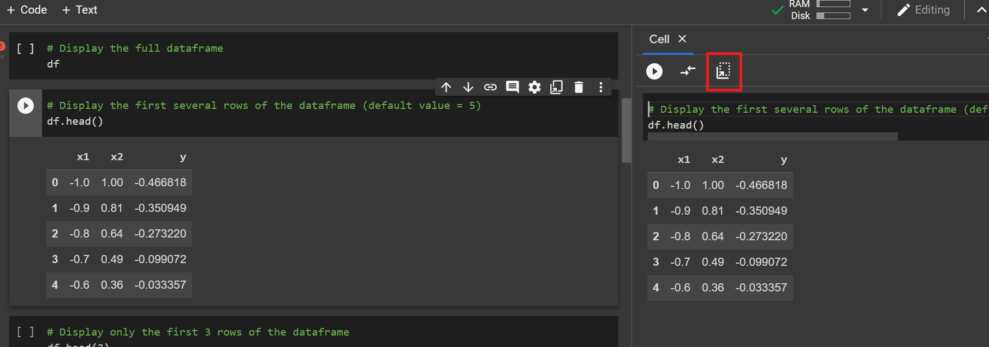Open the cell's three-dot more options menu
This screenshot has height=347, width=989.
click(x=600, y=87)
